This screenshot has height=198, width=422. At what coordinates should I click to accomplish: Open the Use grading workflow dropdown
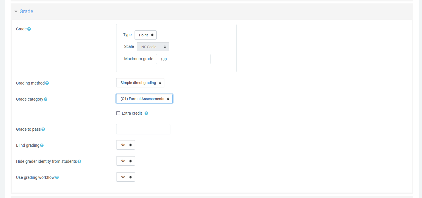125,177
